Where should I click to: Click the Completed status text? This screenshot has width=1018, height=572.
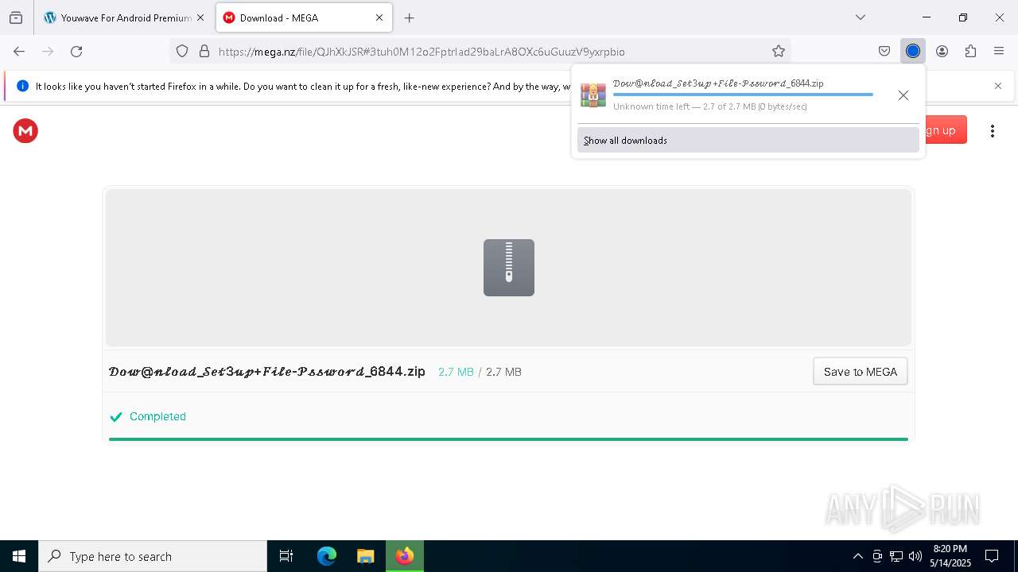157,416
